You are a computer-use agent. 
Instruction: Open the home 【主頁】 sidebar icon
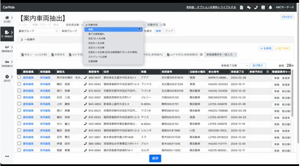coord(7,19)
